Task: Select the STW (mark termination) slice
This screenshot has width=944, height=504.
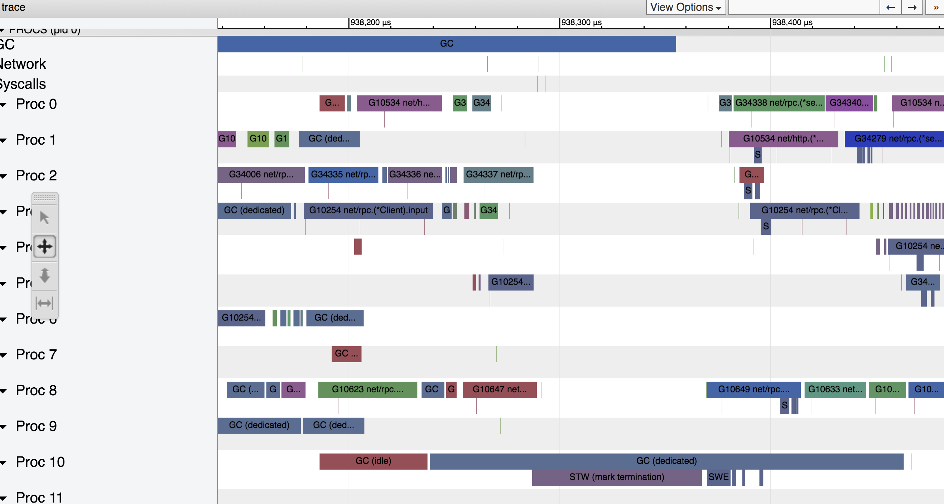Action: 616,477
